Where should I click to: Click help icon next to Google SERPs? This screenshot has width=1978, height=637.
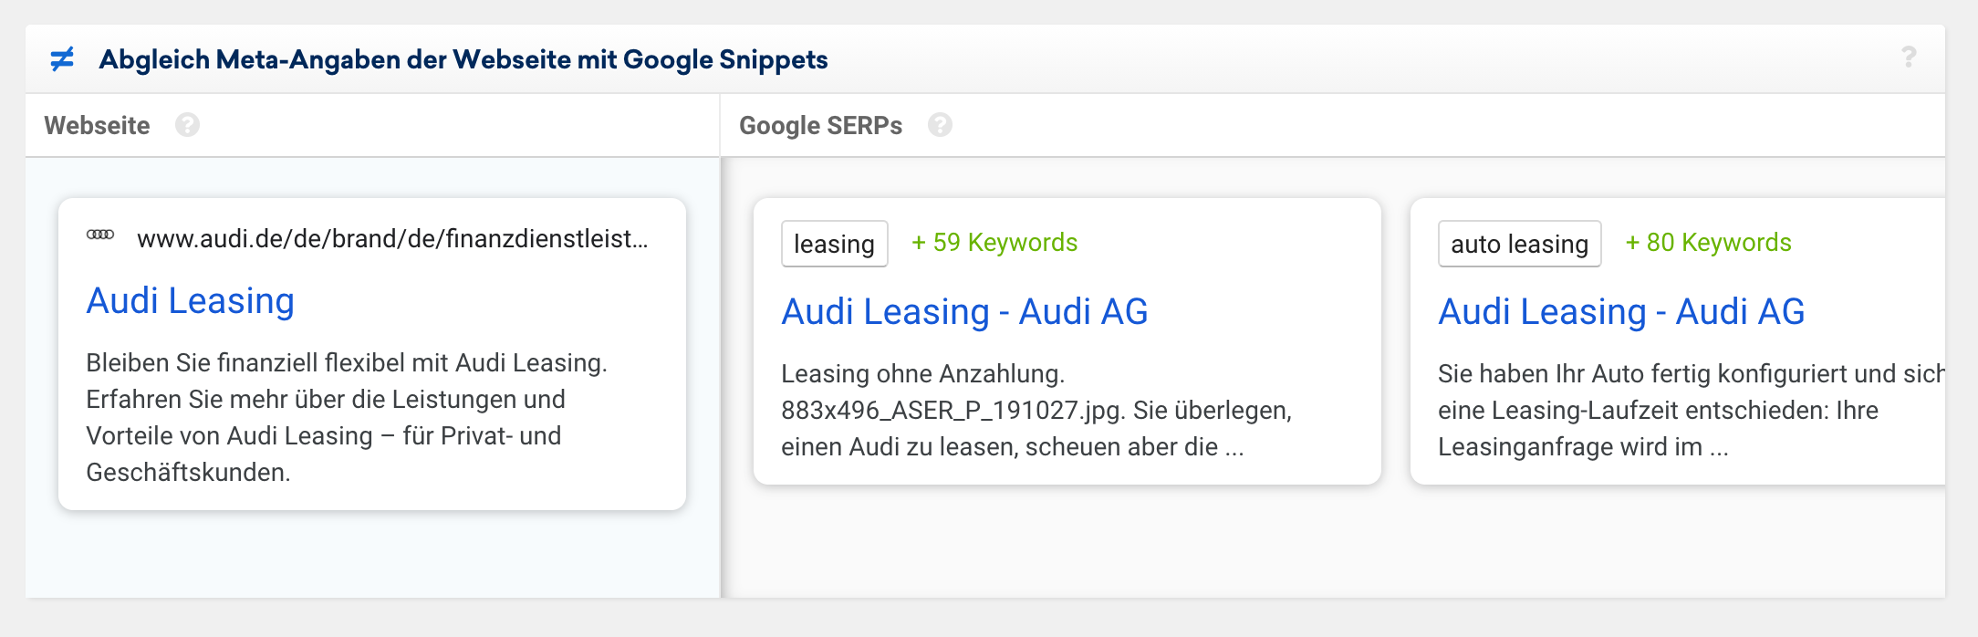coord(940,125)
